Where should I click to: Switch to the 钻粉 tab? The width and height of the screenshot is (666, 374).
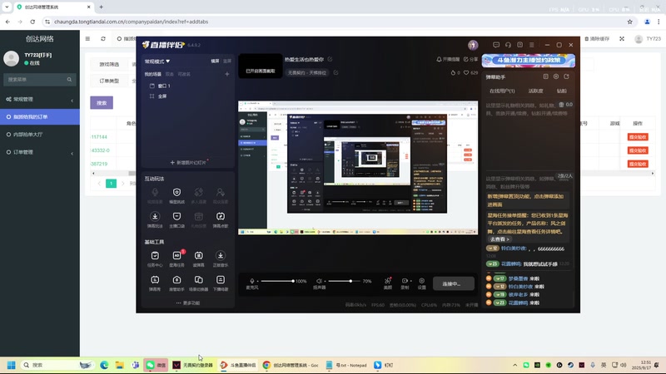pyautogui.click(x=561, y=91)
